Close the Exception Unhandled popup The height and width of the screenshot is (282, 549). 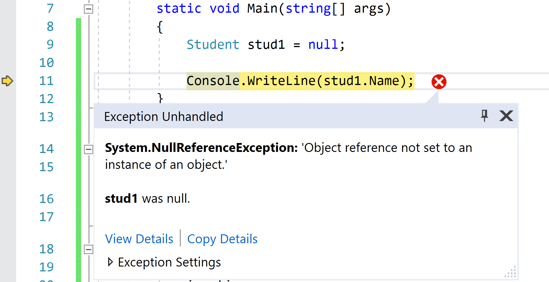click(506, 116)
